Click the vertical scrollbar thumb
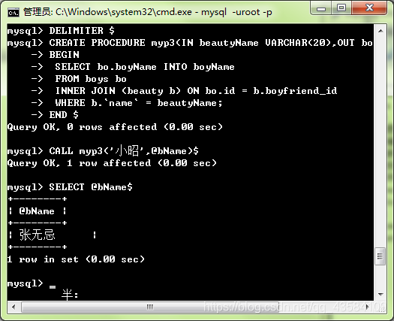This screenshot has height=321, width=394. 380,256
